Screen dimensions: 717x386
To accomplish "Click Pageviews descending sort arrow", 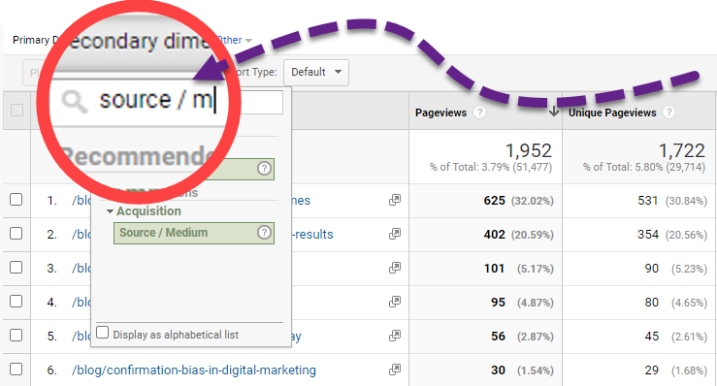I will tap(554, 112).
